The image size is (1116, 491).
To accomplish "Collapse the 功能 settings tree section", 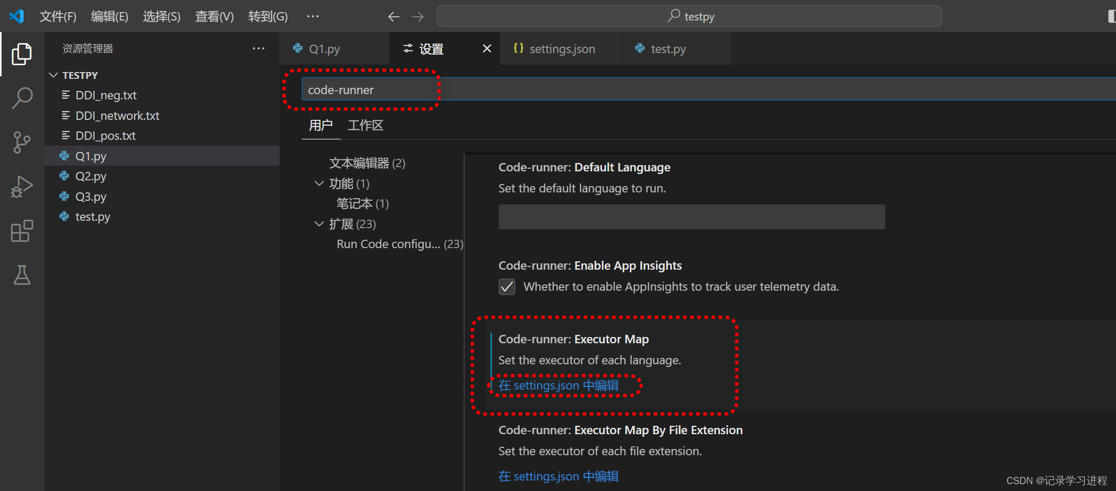I will (319, 183).
